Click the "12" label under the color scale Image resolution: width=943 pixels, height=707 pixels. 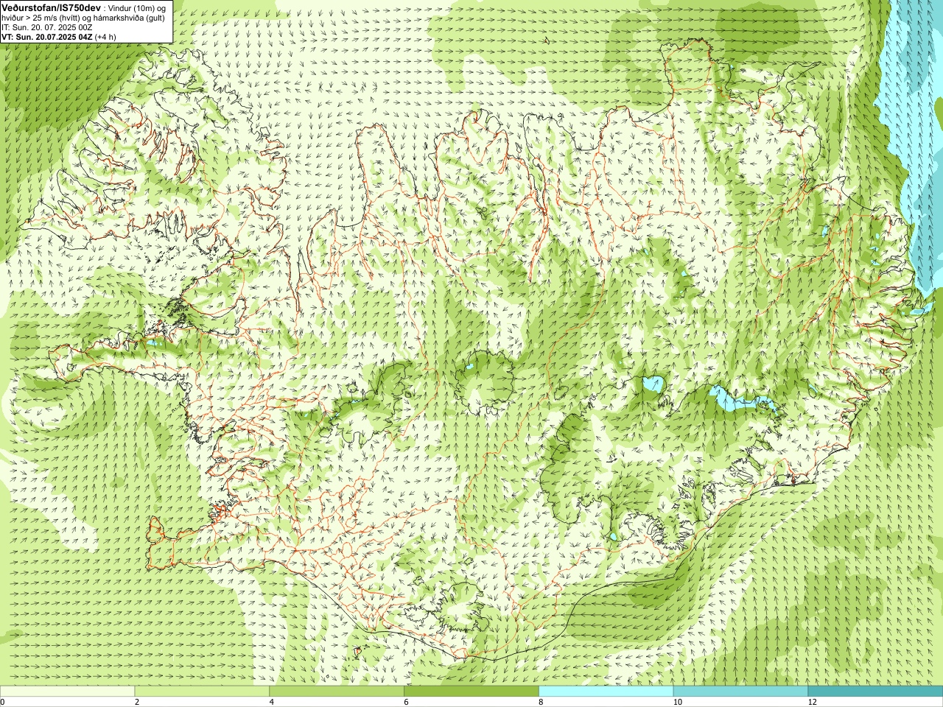pyautogui.click(x=812, y=703)
